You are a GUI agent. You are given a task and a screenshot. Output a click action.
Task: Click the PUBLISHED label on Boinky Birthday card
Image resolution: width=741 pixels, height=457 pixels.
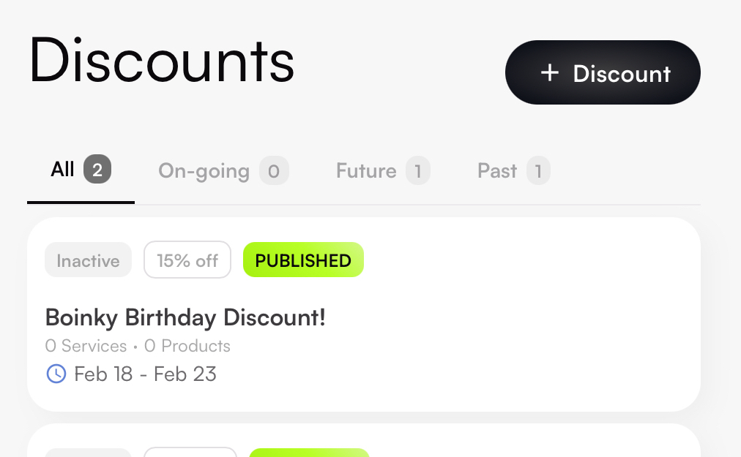click(303, 260)
